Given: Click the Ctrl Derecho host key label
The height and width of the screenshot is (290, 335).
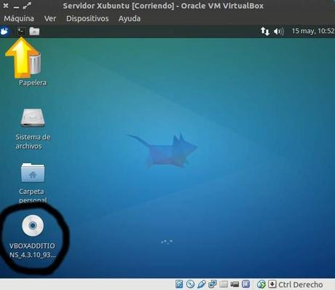Looking at the screenshot, I should 301,284.
